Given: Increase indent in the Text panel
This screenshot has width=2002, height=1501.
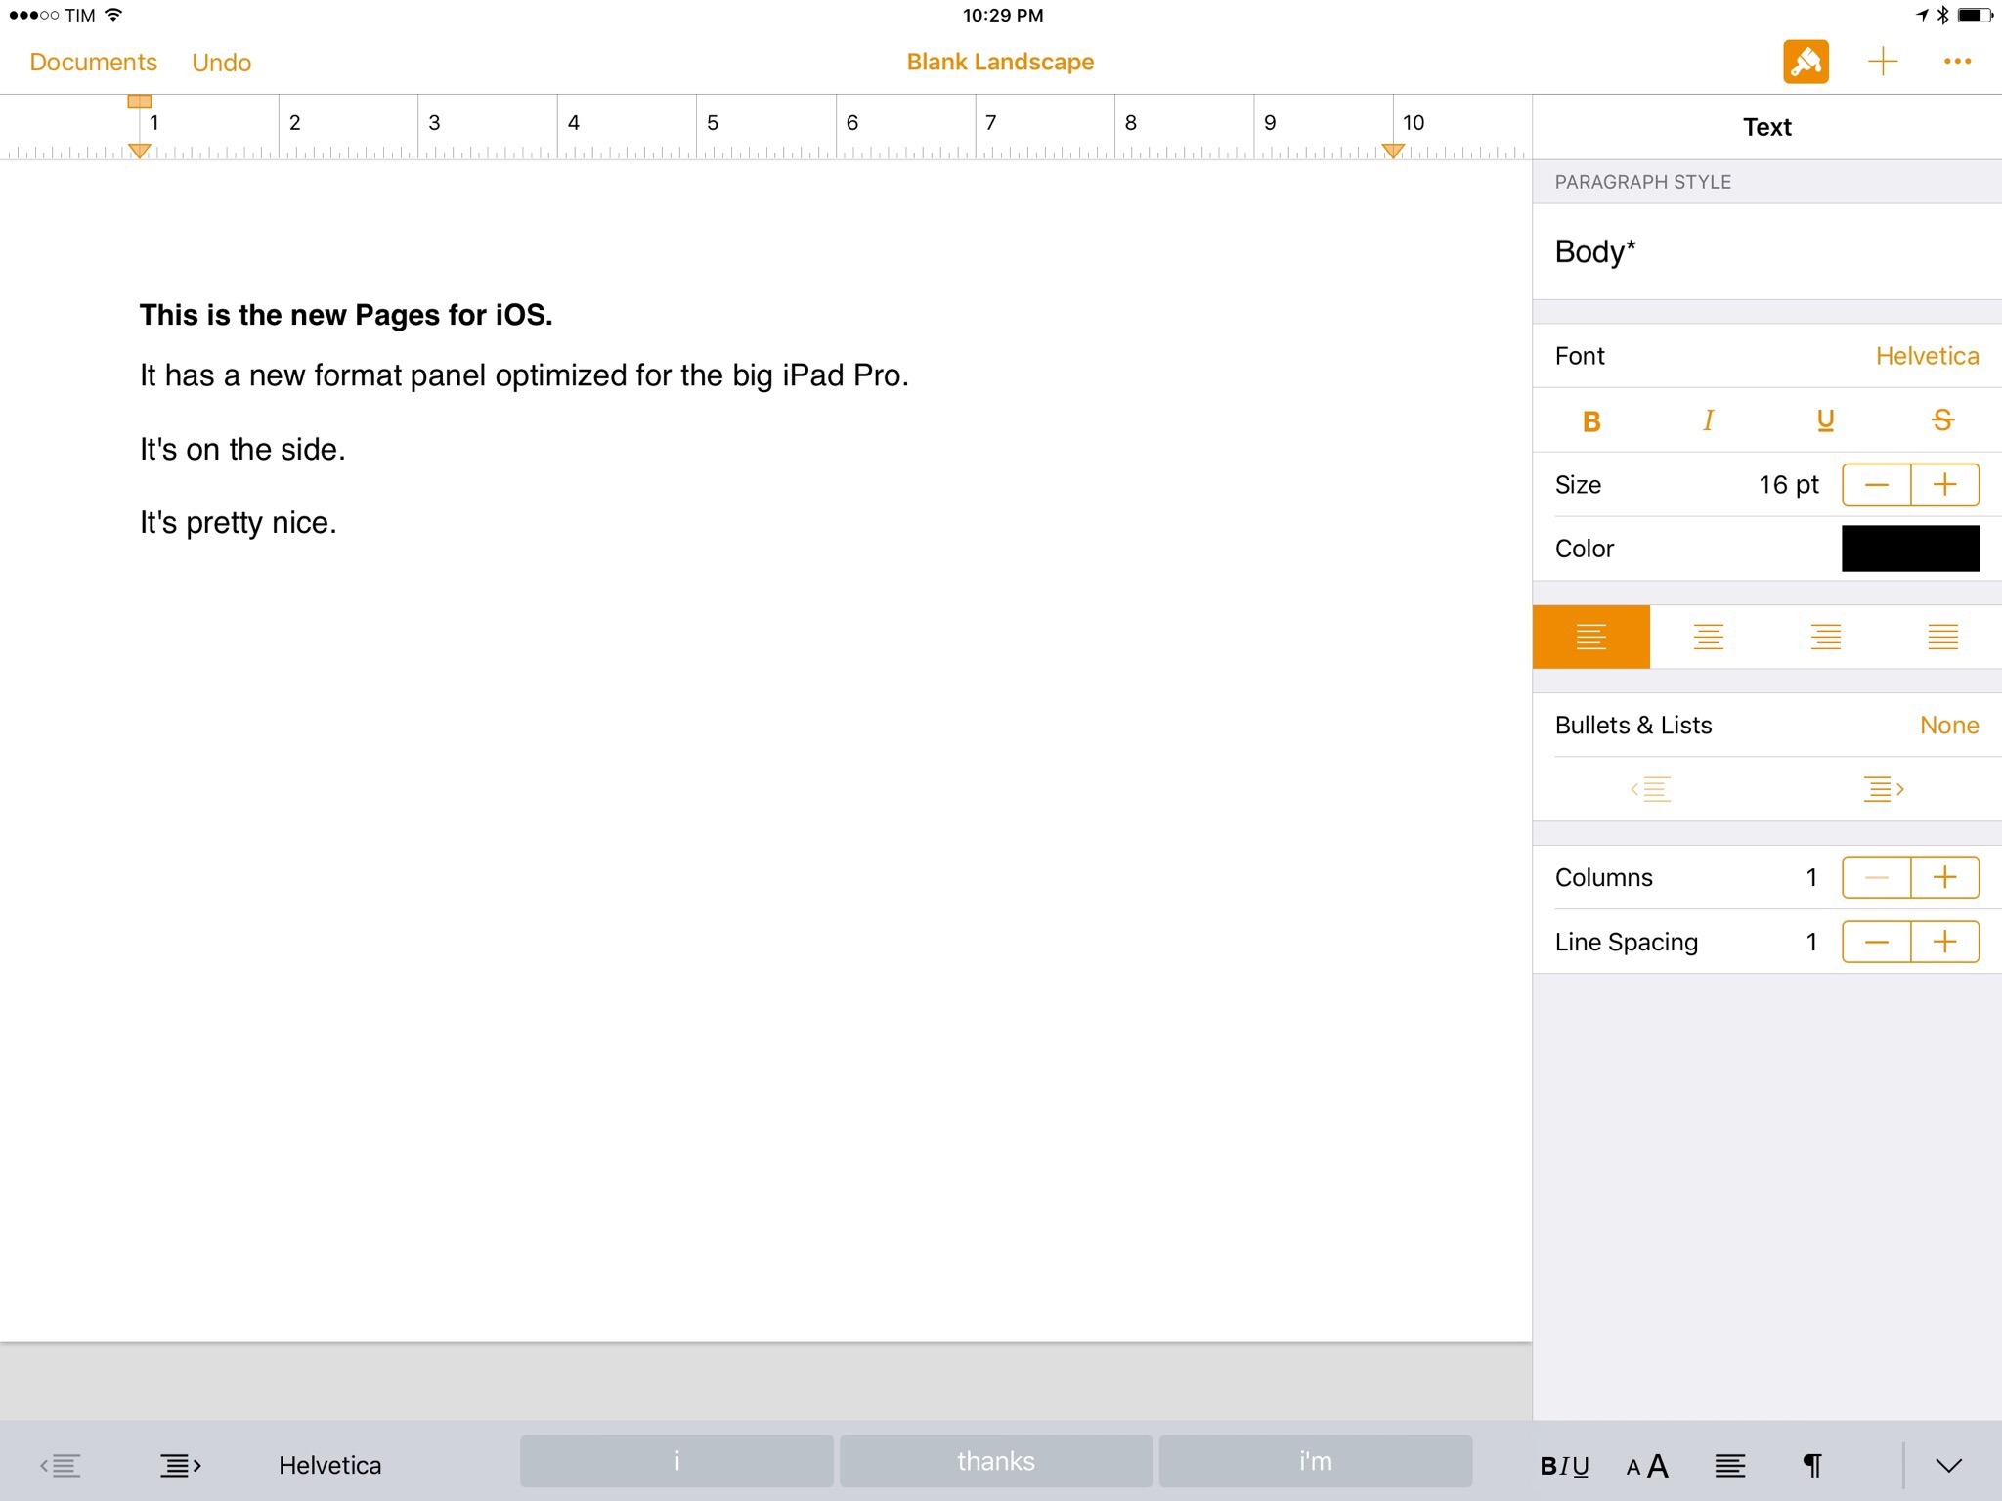Looking at the screenshot, I should point(1884,789).
